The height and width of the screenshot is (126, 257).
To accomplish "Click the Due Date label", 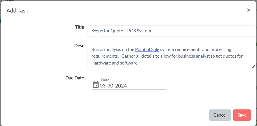I will [x=75, y=78].
